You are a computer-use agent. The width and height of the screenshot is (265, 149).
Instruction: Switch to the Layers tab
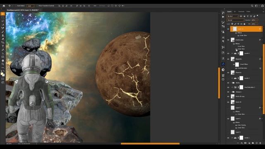229,12
